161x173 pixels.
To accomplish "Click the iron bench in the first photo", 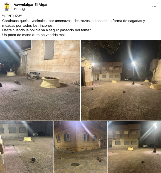I will (34, 76).
